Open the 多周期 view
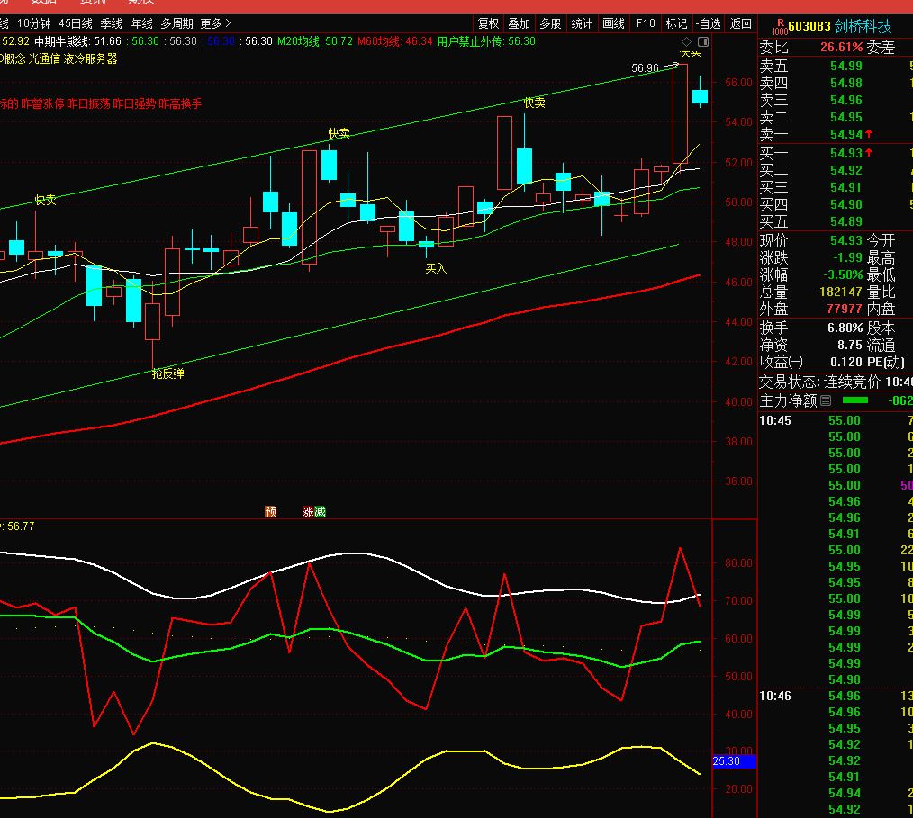Image resolution: width=913 pixels, height=818 pixels. [x=176, y=24]
